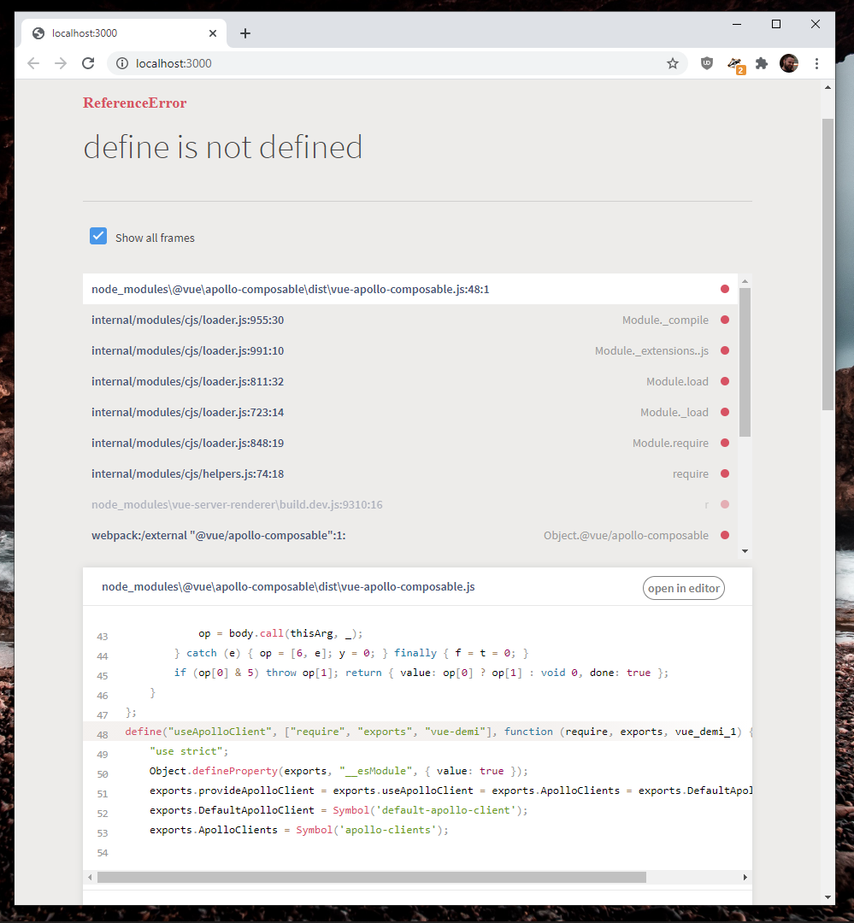This screenshot has width=854, height=923.
Task: Toggle the red indicator on the helpers.js frame
Action: 724,473
